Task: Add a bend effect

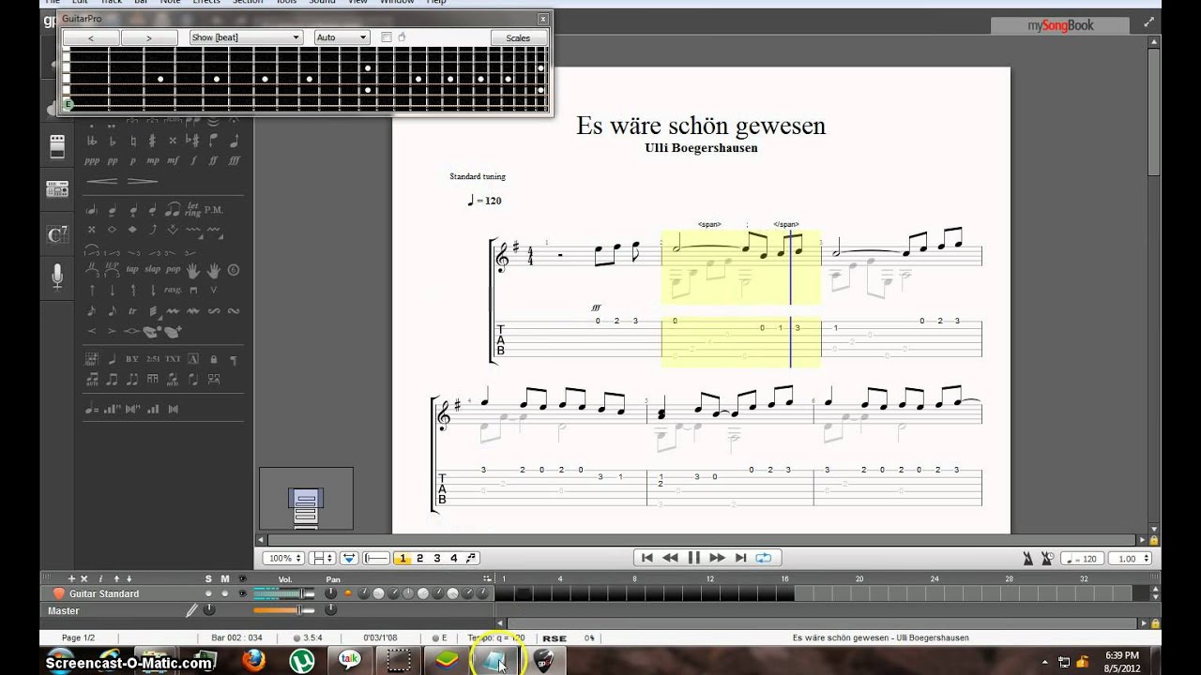Action: pos(152,230)
